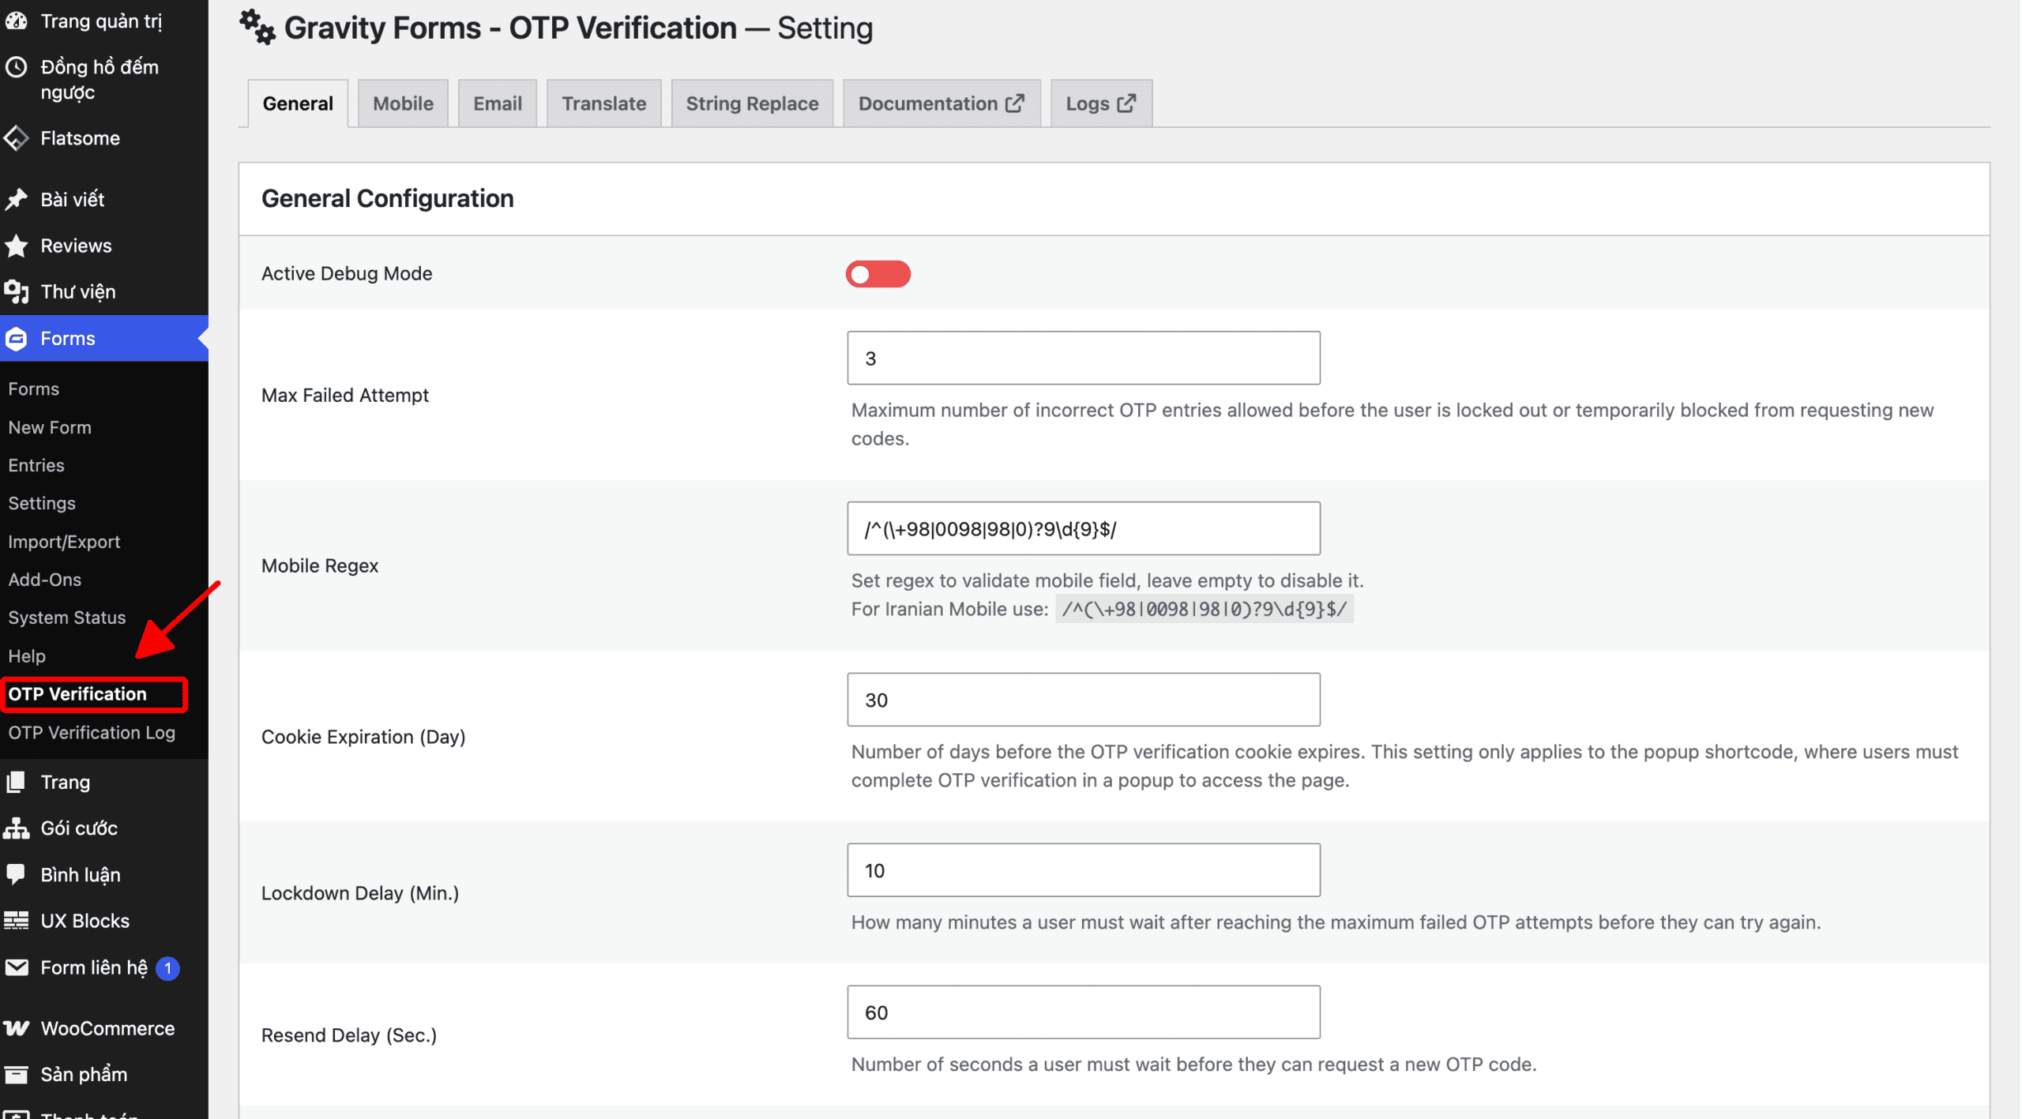The height and width of the screenshot is (1119, 2022).
Task: Click the external link icon on Documentation tab
Action: 1015,103
